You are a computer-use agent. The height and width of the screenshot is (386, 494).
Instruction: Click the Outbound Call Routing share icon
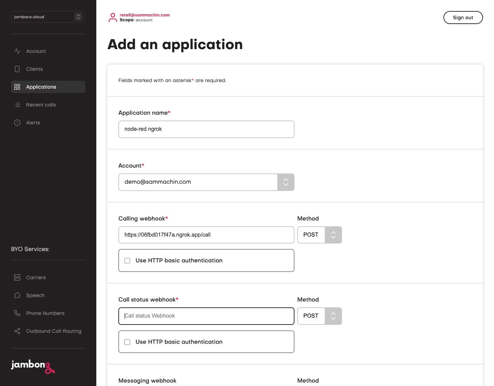(17, 331)
